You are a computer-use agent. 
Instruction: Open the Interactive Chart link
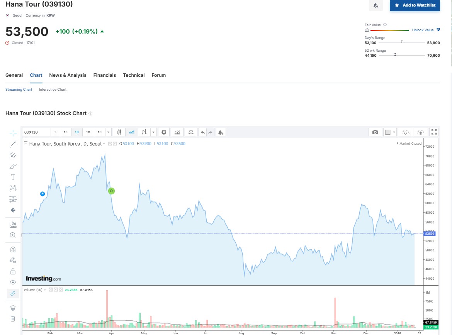(53, 90)
